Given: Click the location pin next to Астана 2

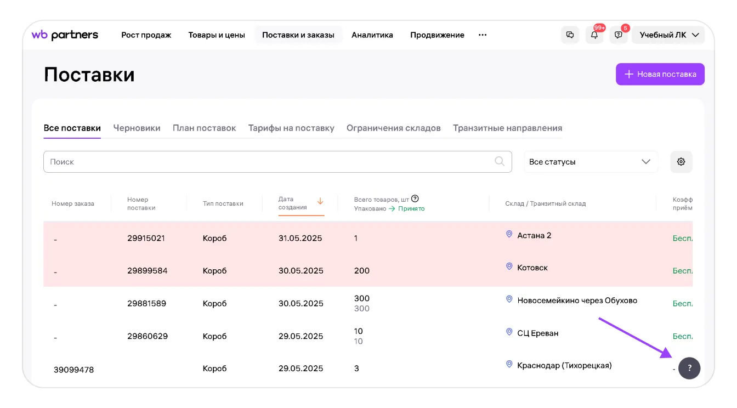Looking at the screenshot, I should point(509,234).
